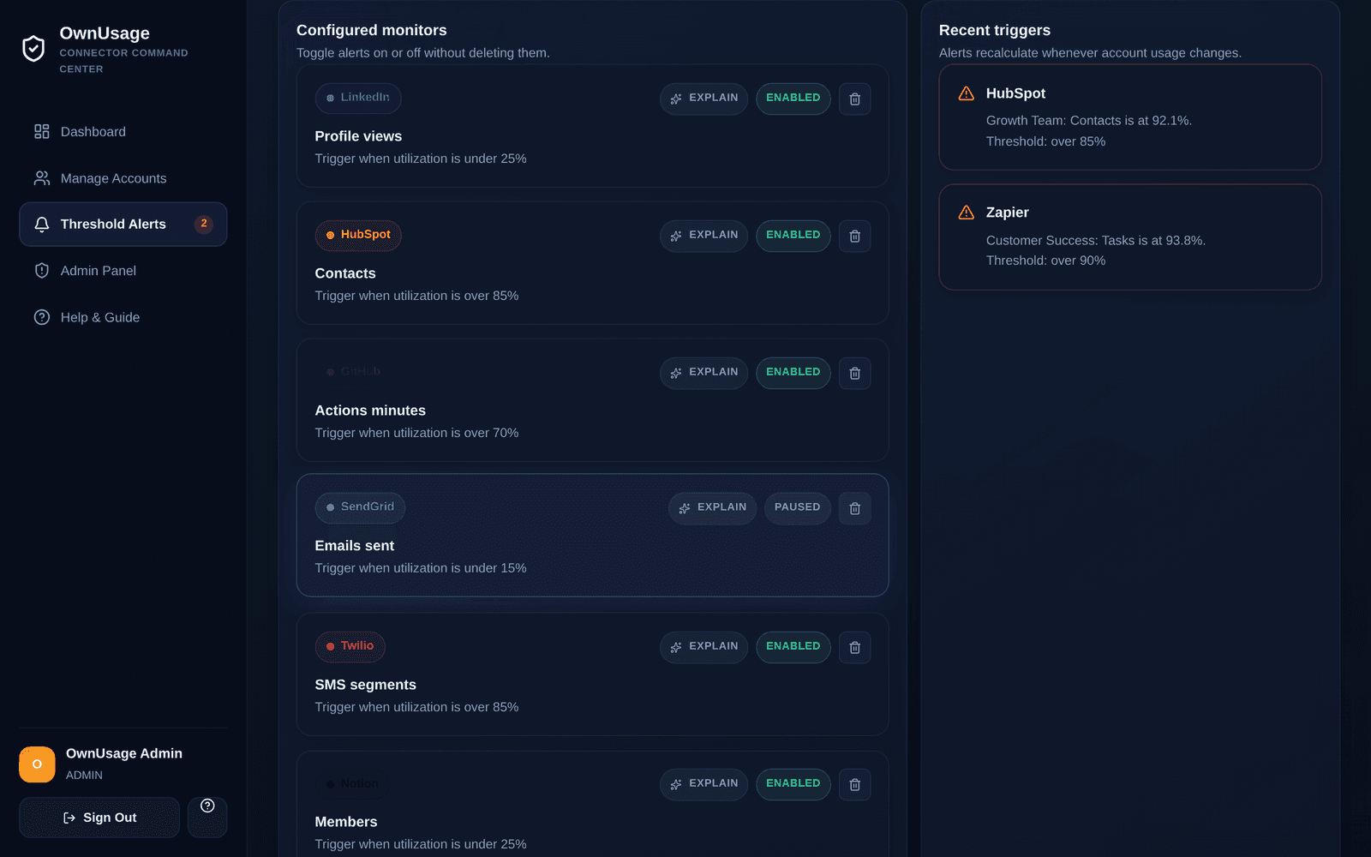The width and height of the screenshot is (1371, 857).
Task: Click the 'Configured monitors' heading
Action: click(372, 30)
